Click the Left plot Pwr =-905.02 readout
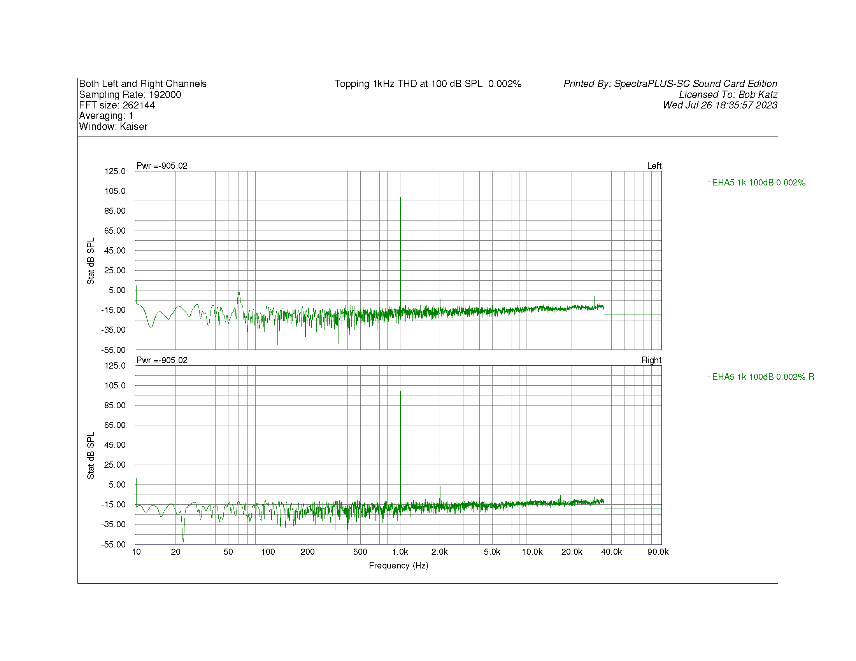The width and height of the screenshot is (856, 661). pos(162,166)
